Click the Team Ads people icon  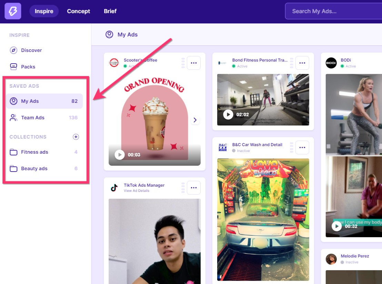point(13,118)
